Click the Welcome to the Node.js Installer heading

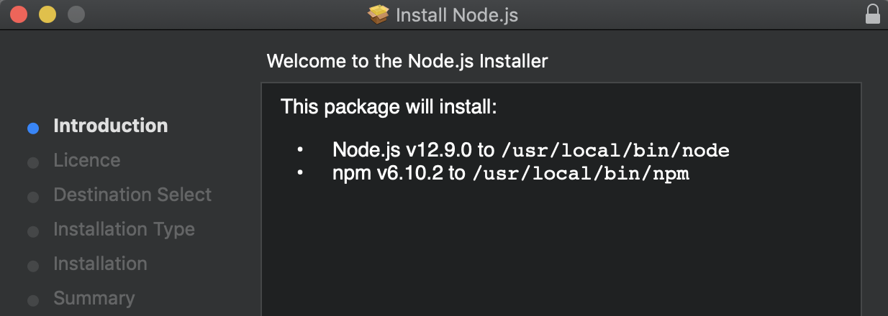tap(407, 61)
